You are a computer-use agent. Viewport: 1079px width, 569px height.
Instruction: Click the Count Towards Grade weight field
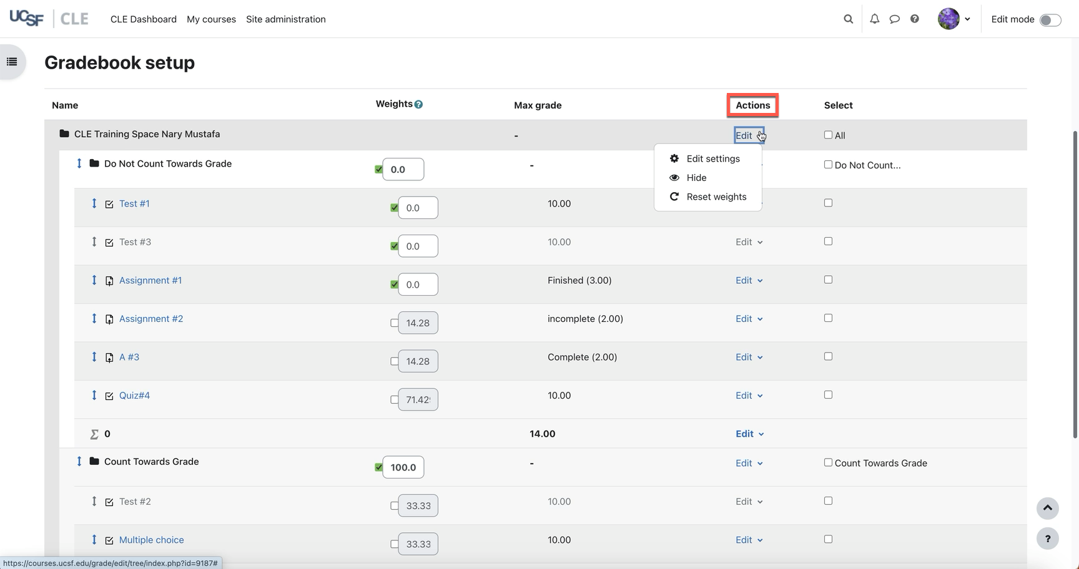(403, 467)
